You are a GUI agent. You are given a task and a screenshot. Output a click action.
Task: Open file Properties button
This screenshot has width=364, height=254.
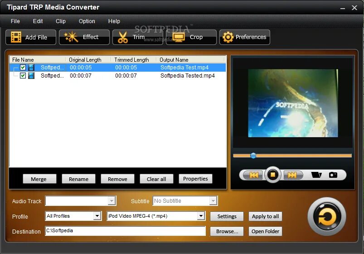click(x=195, y=179)
